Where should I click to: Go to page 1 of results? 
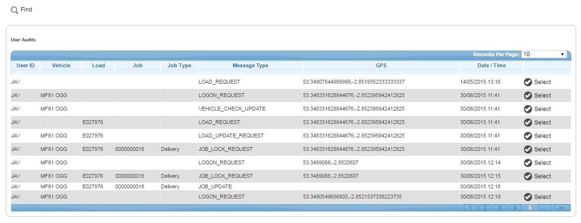[471, 208]
